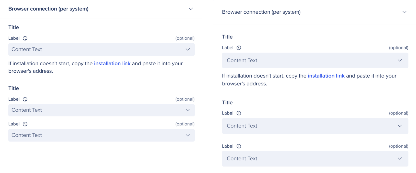The height and width of the screenshot is (173, 416).
Task: Click 'Browser connection (per system)' title in right panel
Action: [x=261, y=12]
